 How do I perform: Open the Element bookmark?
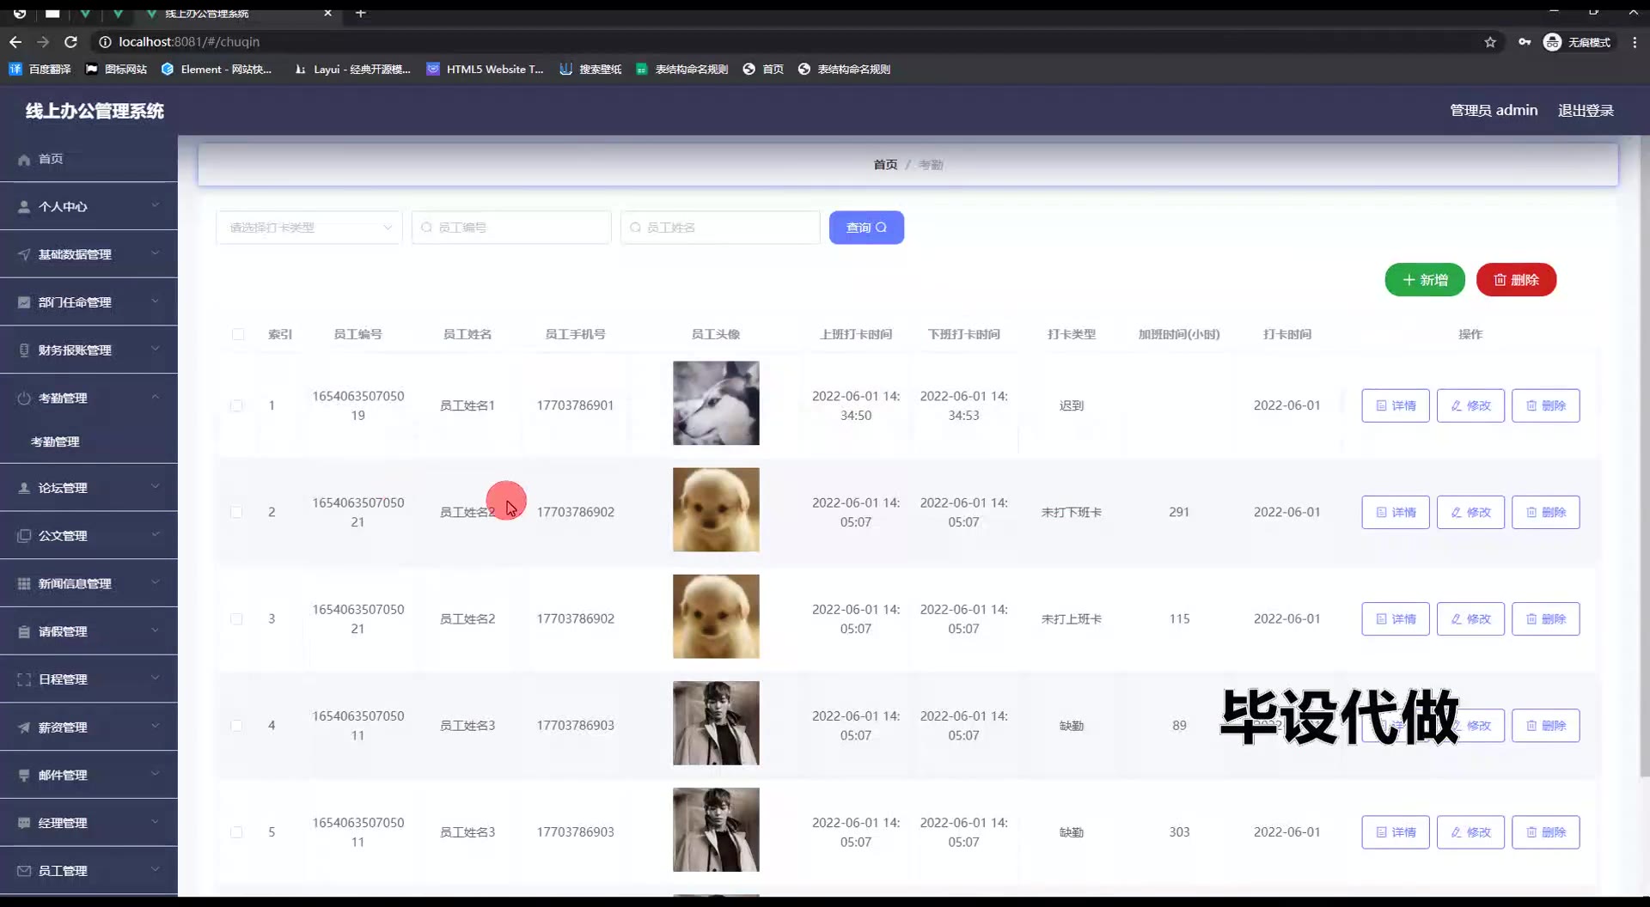point(216,69)
